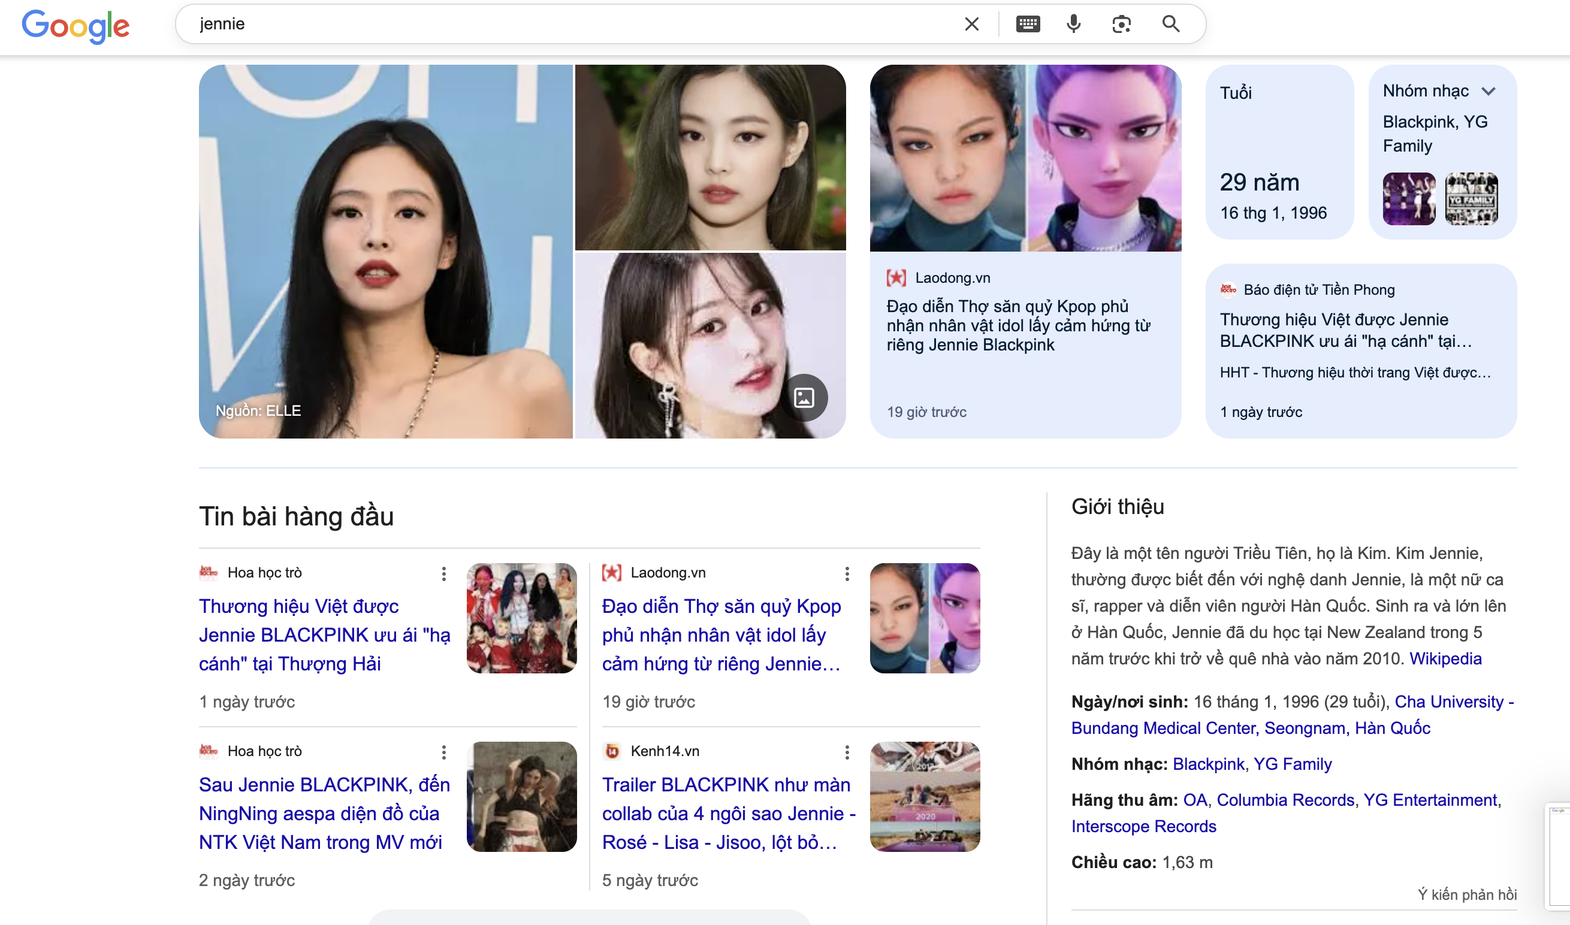Image resolution: width=1570 pixels, height=925 pixels.
Task: Open article 'Trailer BLACKPINK như màn collab'
Action: (x=729, y=814)
